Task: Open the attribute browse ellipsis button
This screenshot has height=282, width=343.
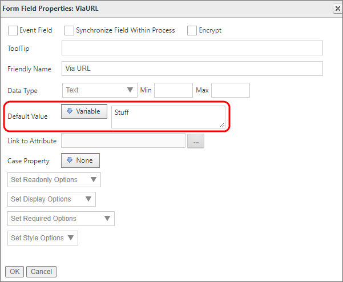Action: (x=195, y=141)
